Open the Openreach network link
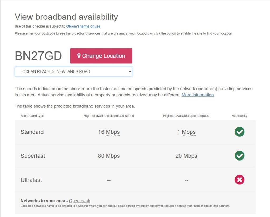This screenshot has height=217, width=270. click(x=79, y=201)
